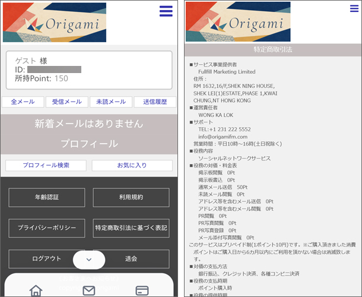
Task: Click the 新着メールはありません banner
Action: (x=89, y=124)
